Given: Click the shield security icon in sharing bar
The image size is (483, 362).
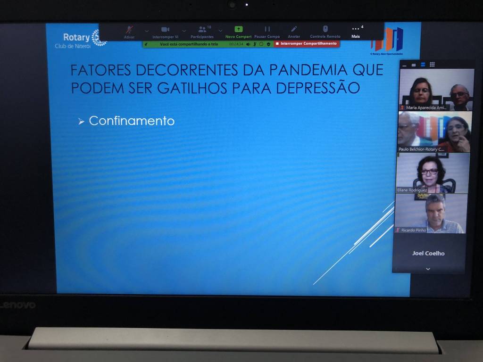Looking at the screenshot, I should point(268,44).
